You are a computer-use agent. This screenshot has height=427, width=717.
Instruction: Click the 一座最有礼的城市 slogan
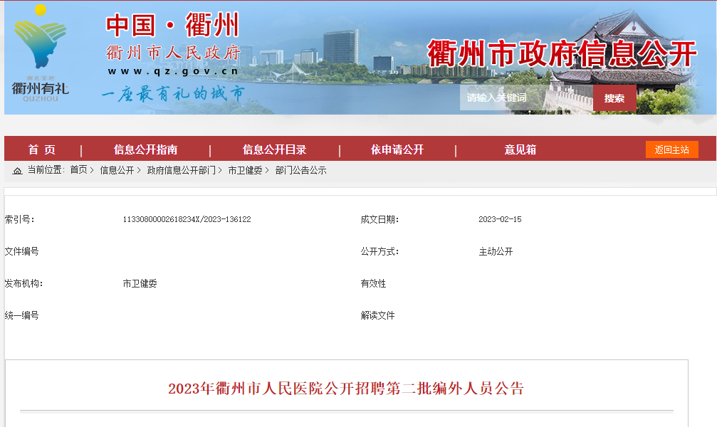pos(173,94)
